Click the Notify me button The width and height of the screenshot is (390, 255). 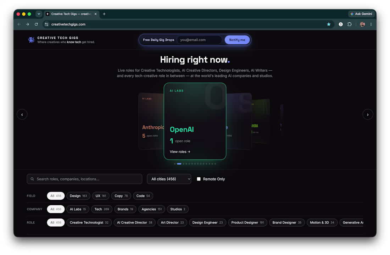(237, 40)
